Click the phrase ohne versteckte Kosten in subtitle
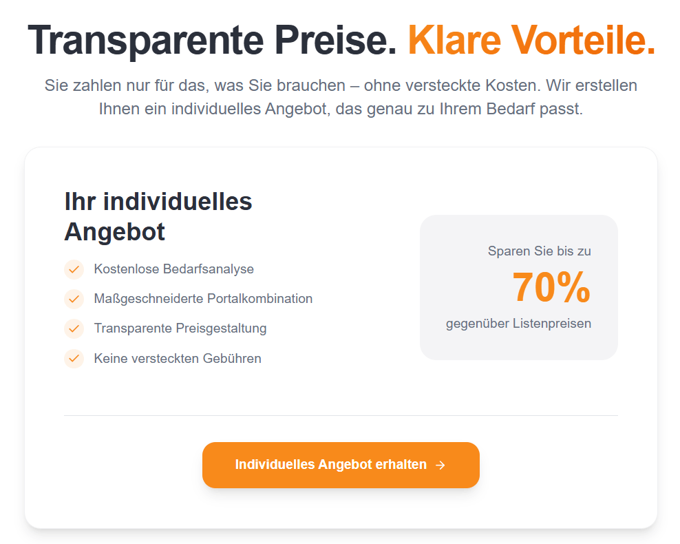This screenshot has width=680, height=544. tap(451, 86)
